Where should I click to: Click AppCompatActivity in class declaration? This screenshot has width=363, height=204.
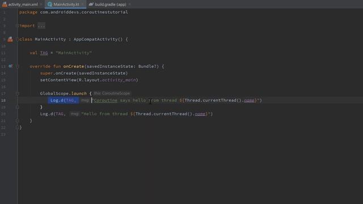coord(96,39)
